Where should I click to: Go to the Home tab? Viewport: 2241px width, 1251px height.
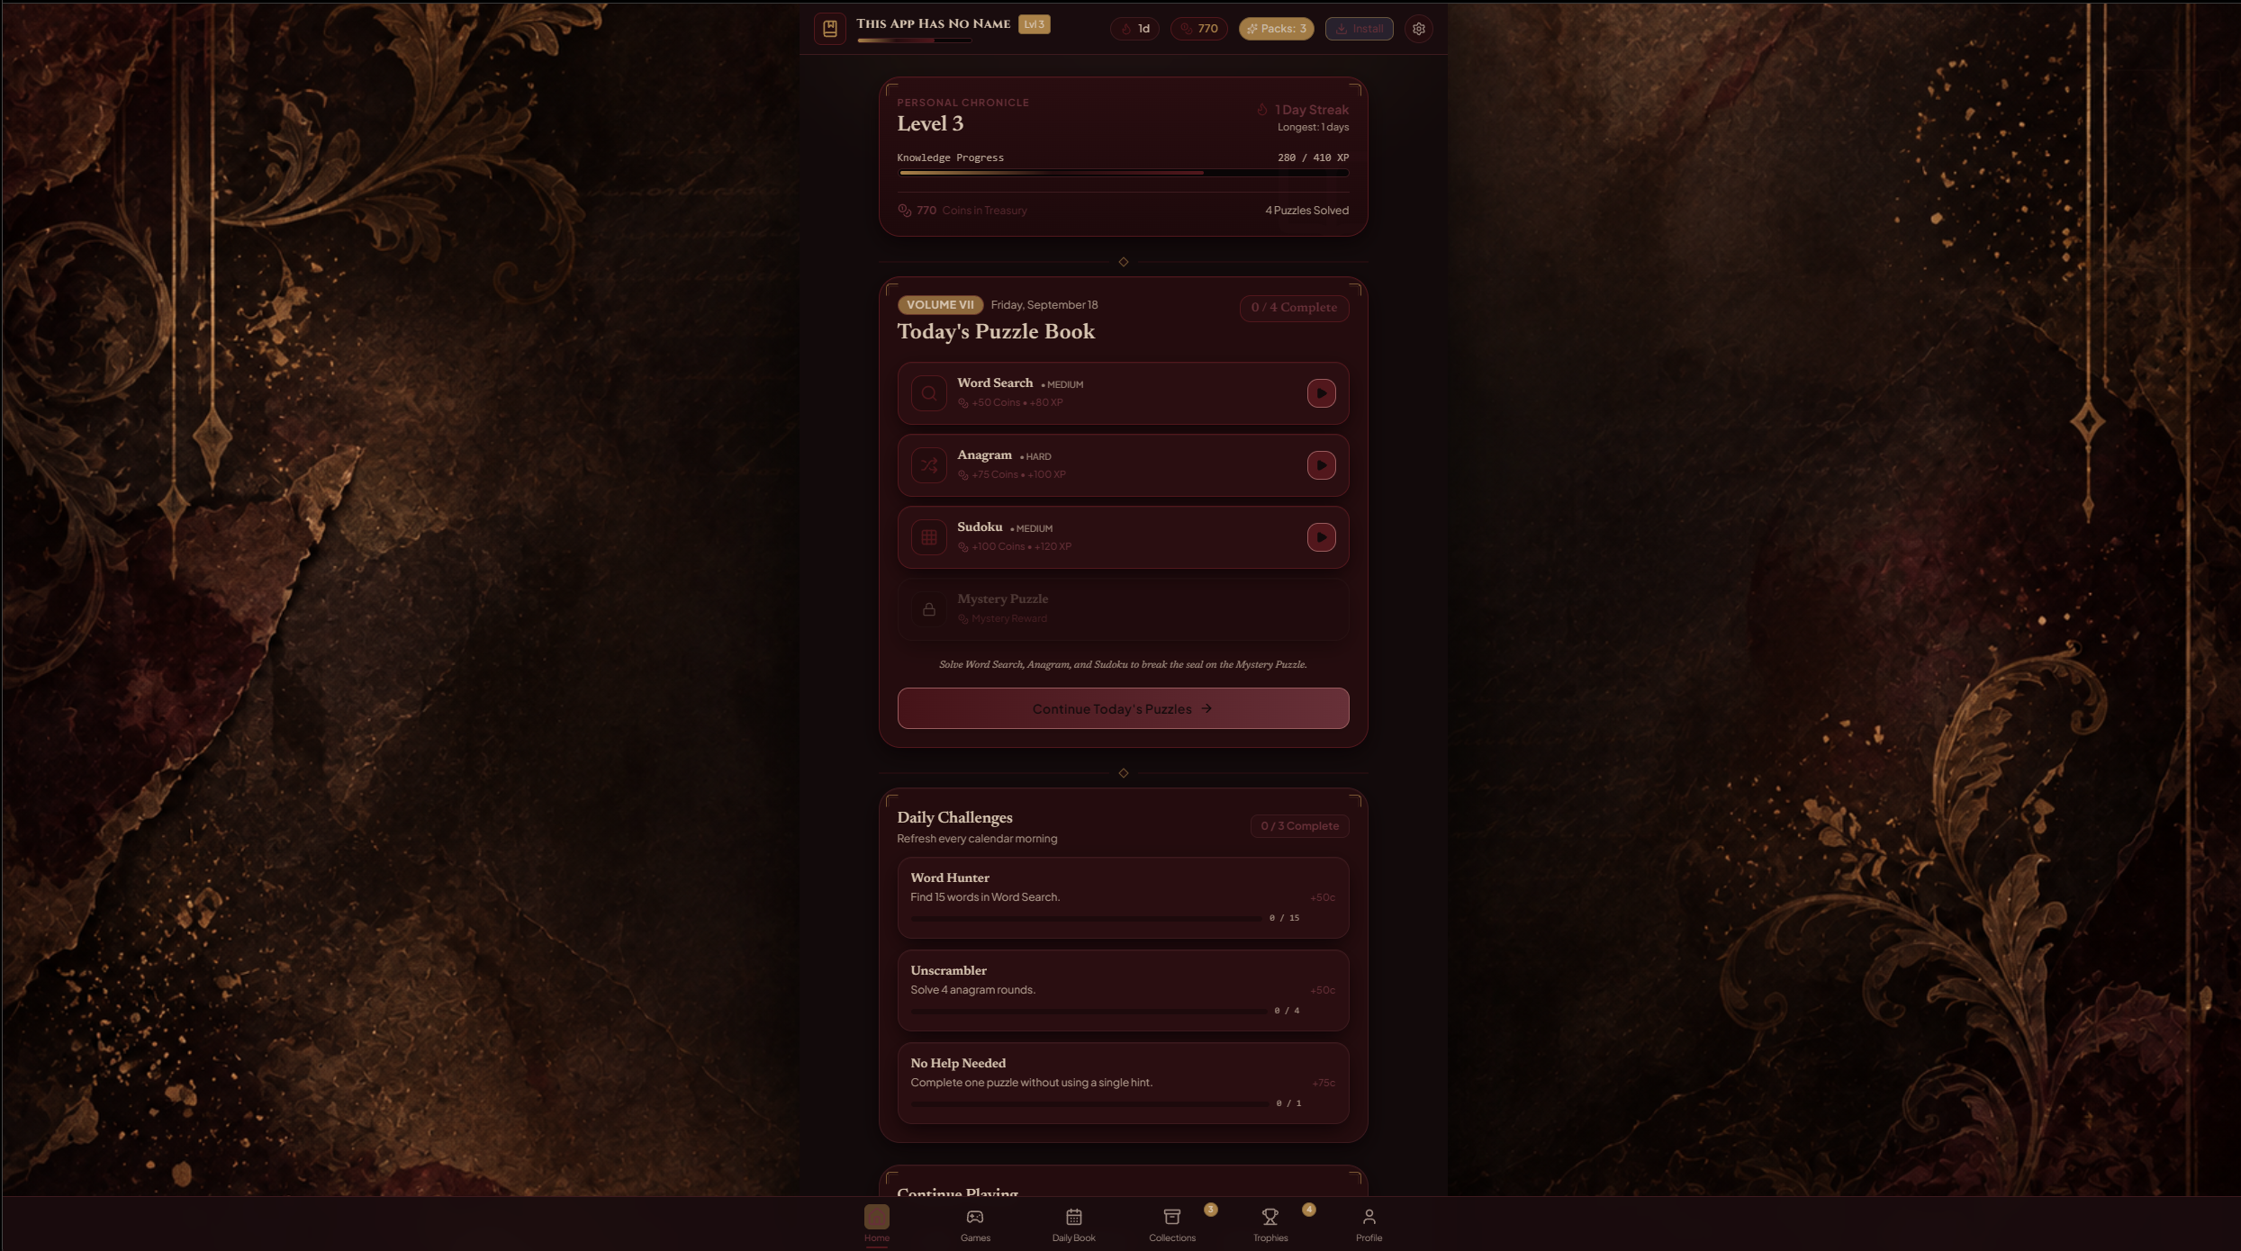point(876,1224)
